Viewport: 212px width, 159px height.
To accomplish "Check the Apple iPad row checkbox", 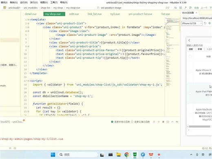I will click(x=190, y=93).
